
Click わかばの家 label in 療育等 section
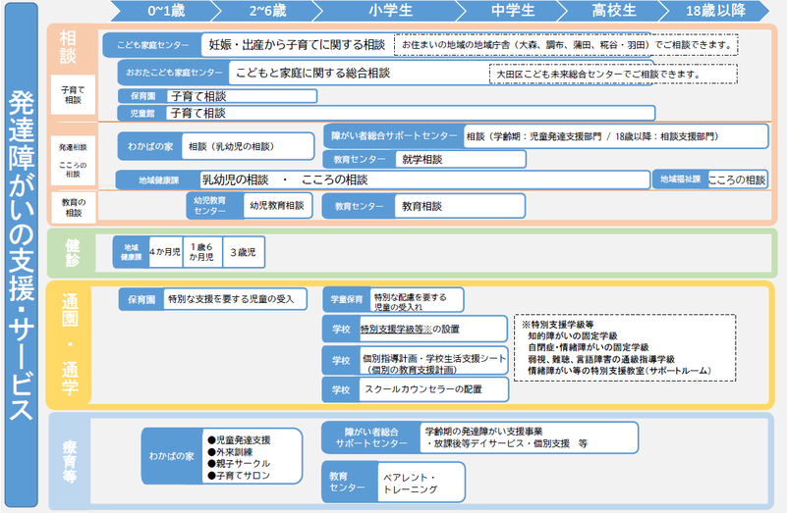(172, 456)
